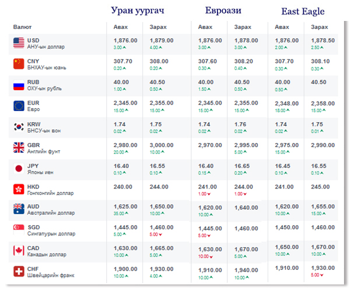Open the Евроази exchange heading
Image resolution: width=351 pixels, height=292 pixels.
pos(224,11)
